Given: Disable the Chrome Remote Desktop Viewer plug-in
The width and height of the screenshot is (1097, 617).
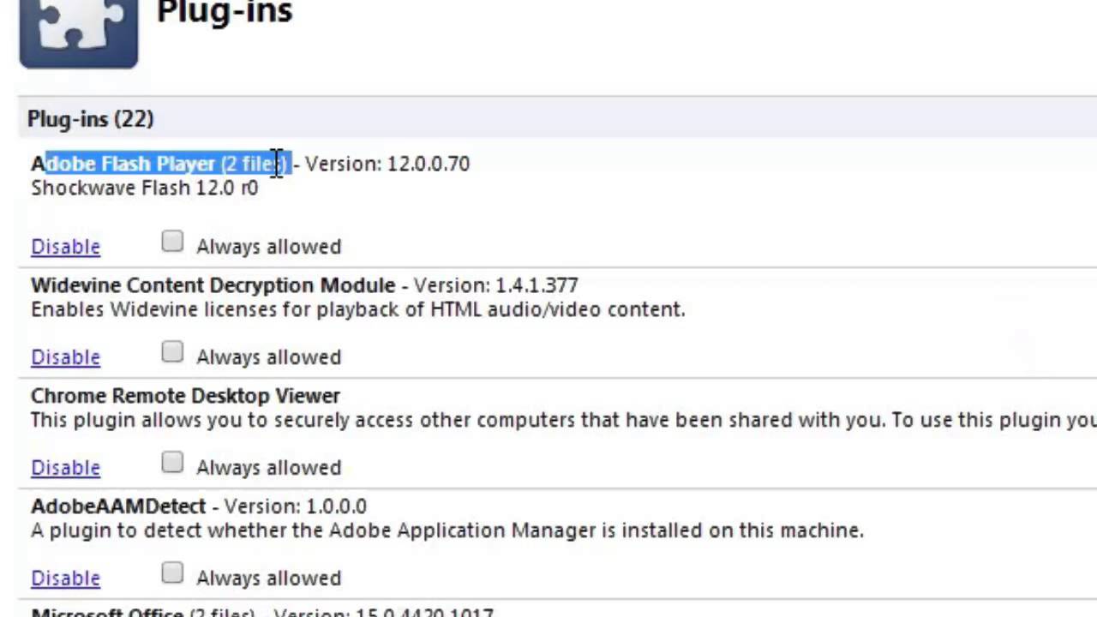Looking at the screenshot, I should click(65, 468).
